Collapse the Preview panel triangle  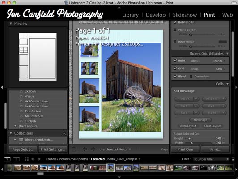11,24
